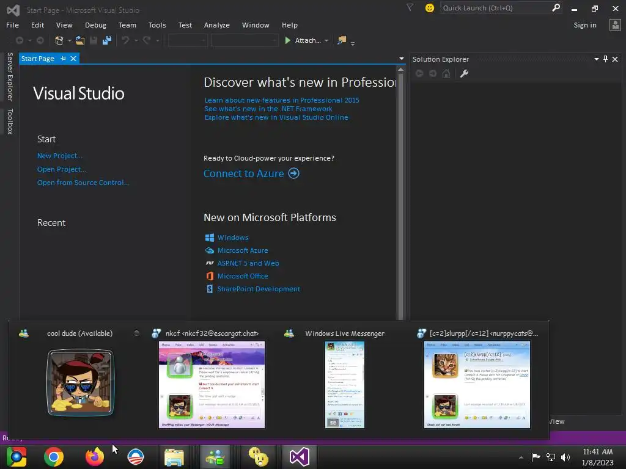Expand the Toolbox side tab
This screenshot has height=469, width=626.
click(10, 122)
